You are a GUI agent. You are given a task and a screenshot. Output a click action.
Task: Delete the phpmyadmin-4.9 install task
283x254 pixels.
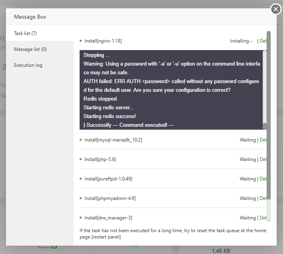(x=263, y=198)
